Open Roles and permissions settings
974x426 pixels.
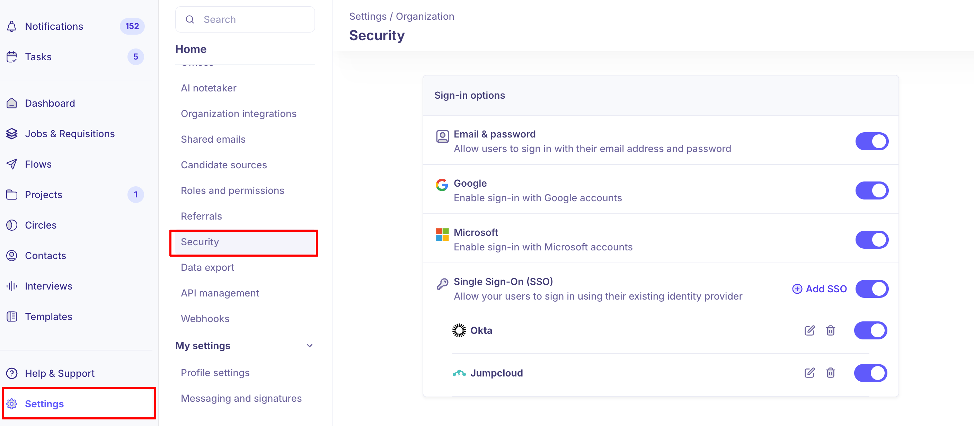coord(232,190)
